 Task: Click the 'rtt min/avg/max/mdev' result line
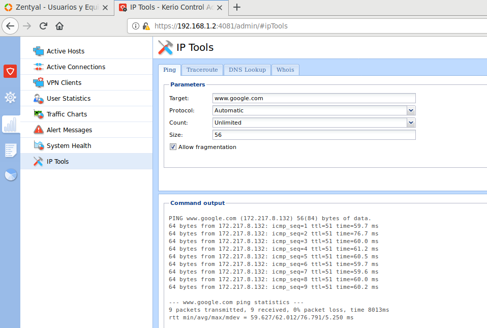click(261, 317)
